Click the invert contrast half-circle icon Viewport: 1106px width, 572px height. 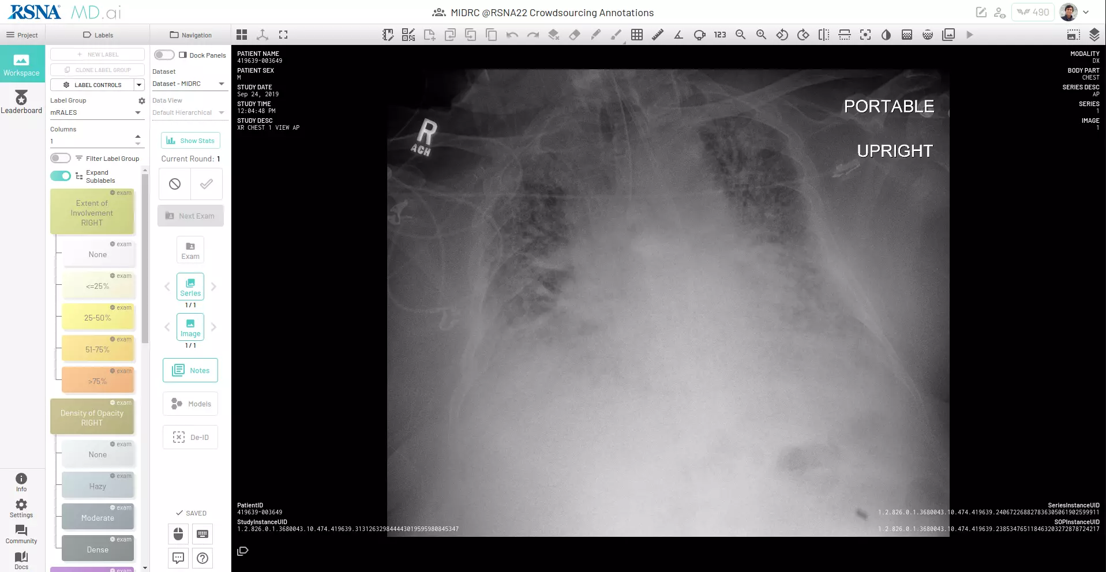[886, 35]
